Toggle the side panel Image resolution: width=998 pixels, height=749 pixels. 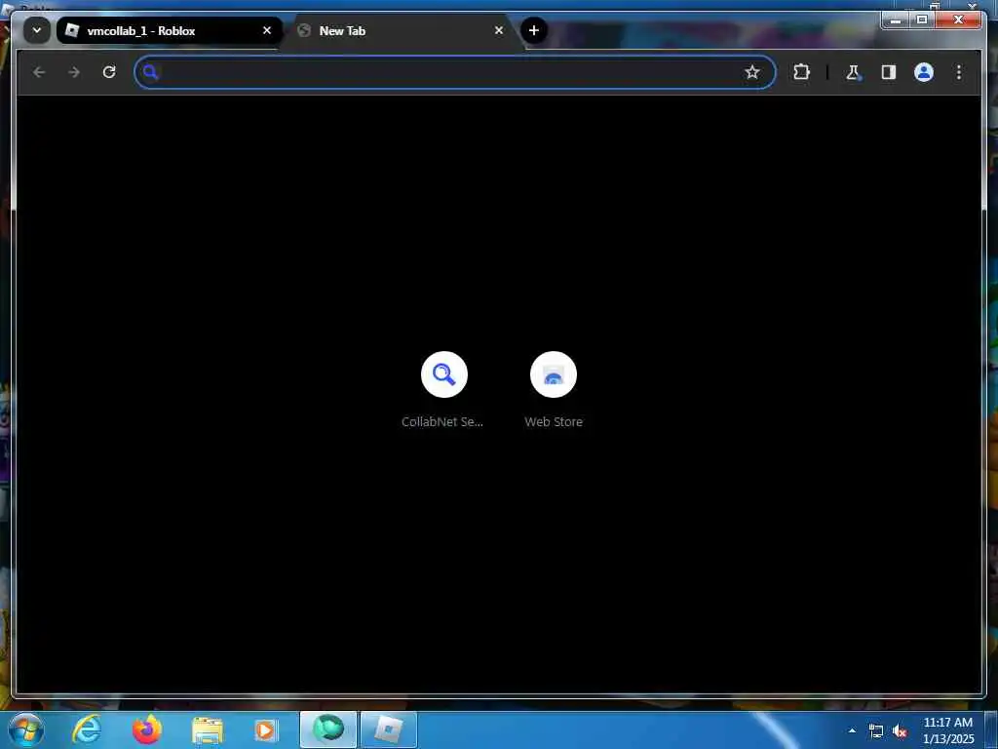pos(889,72)
